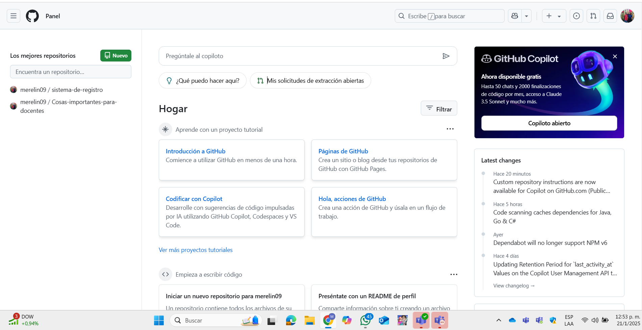Viewport: 642px width, 330px height.
Task: Open Task View in the taskbar
Action: (x=272, y=320)
